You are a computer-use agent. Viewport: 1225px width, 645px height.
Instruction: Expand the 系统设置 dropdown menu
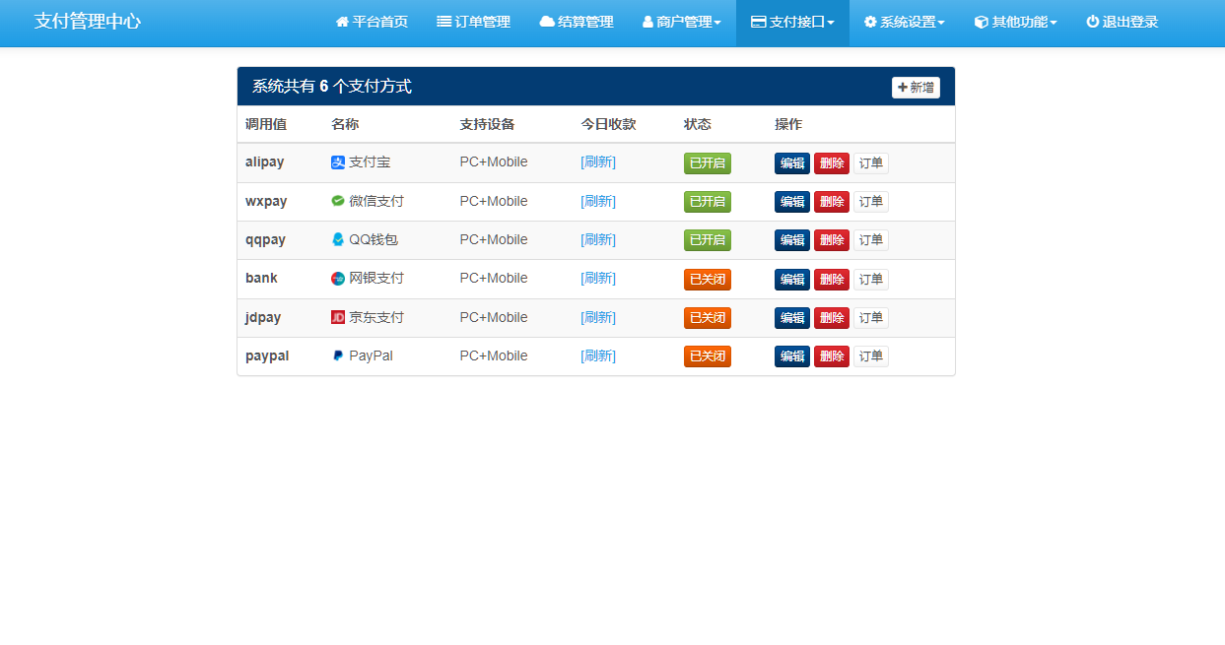coord(905,22)
